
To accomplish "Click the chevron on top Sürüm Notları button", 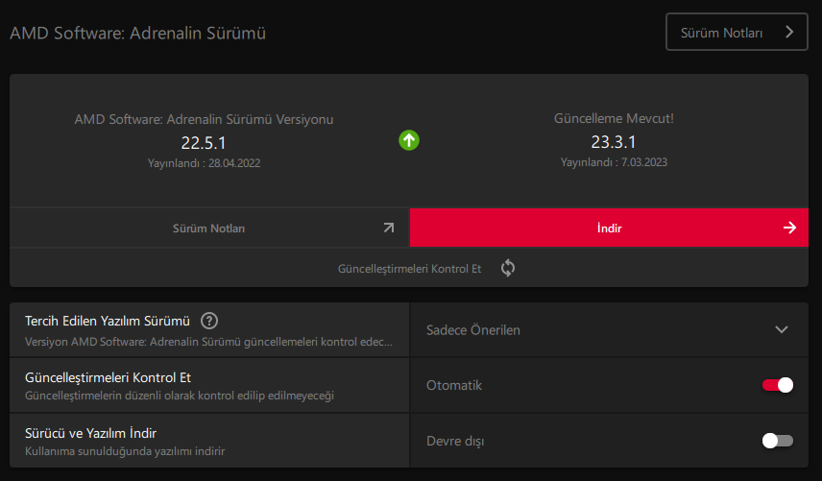I will pos(789,32).
